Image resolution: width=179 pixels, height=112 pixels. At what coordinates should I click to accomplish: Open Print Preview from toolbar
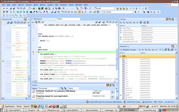click(49, 8)
